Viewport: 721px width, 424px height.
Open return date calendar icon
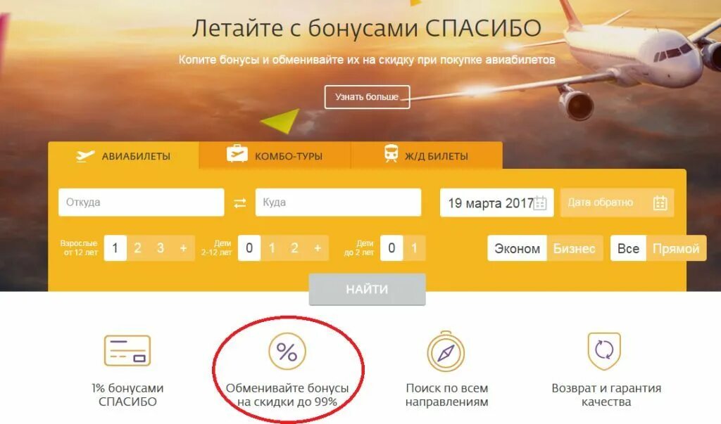(x=660, y=203)
